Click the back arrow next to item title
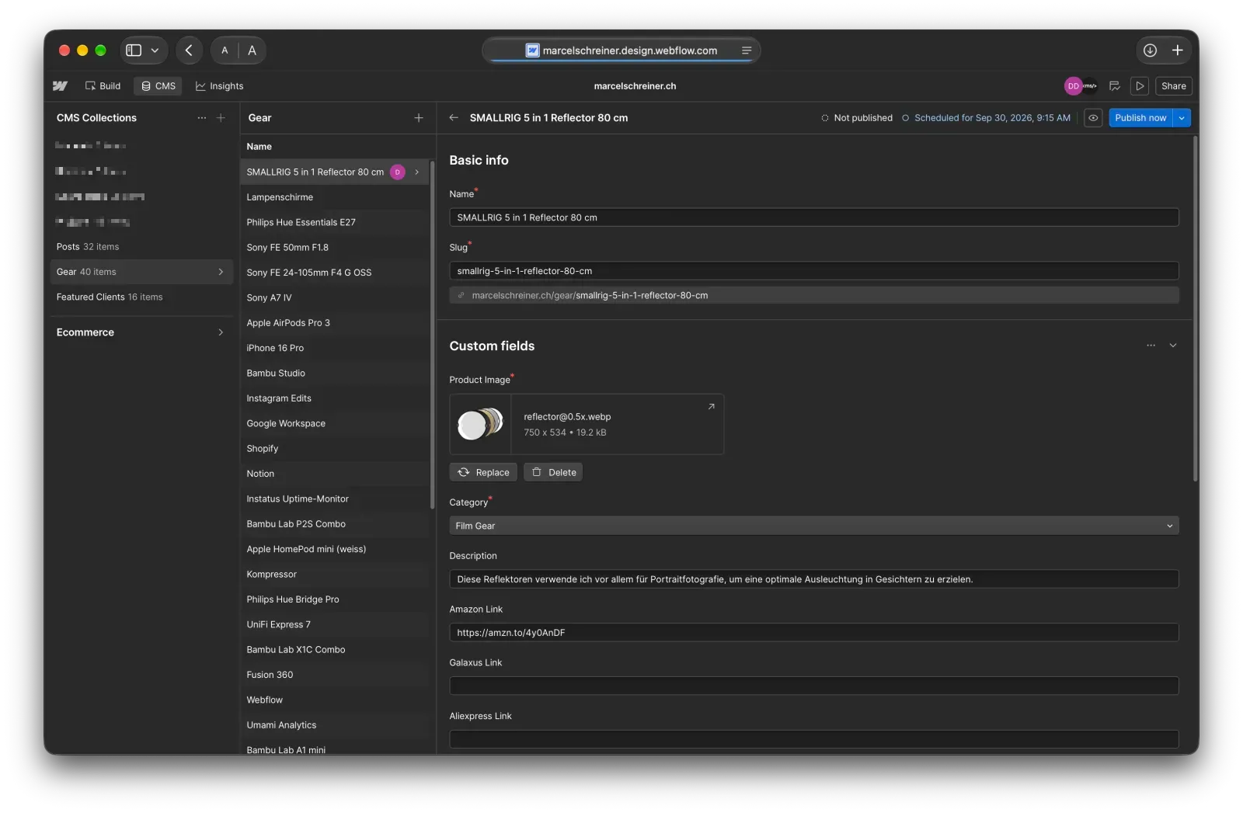 click(454, 118)
